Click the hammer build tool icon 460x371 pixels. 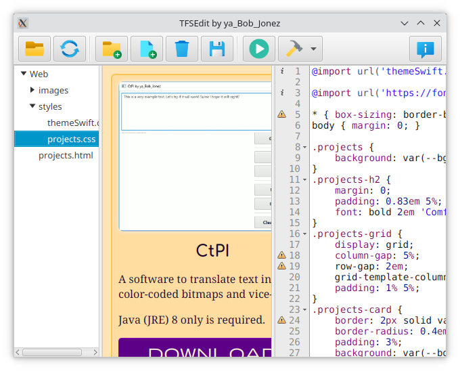click(x=294, y=49)
